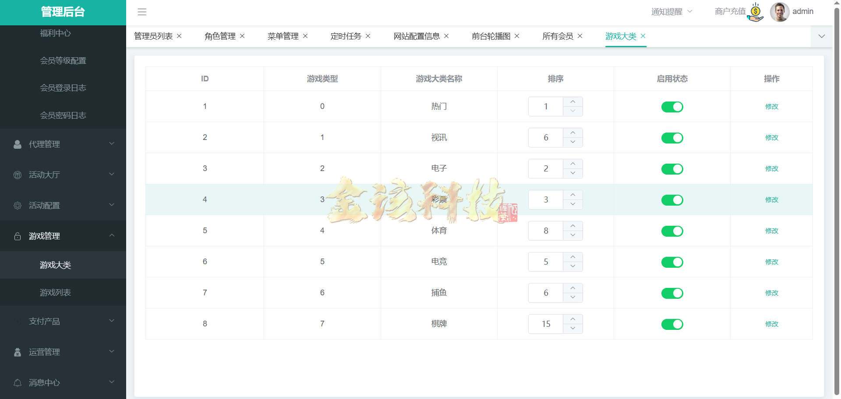Click the 活动大厅 globe icon
Screen dimensions: 841x399
(x=18, y=174)
